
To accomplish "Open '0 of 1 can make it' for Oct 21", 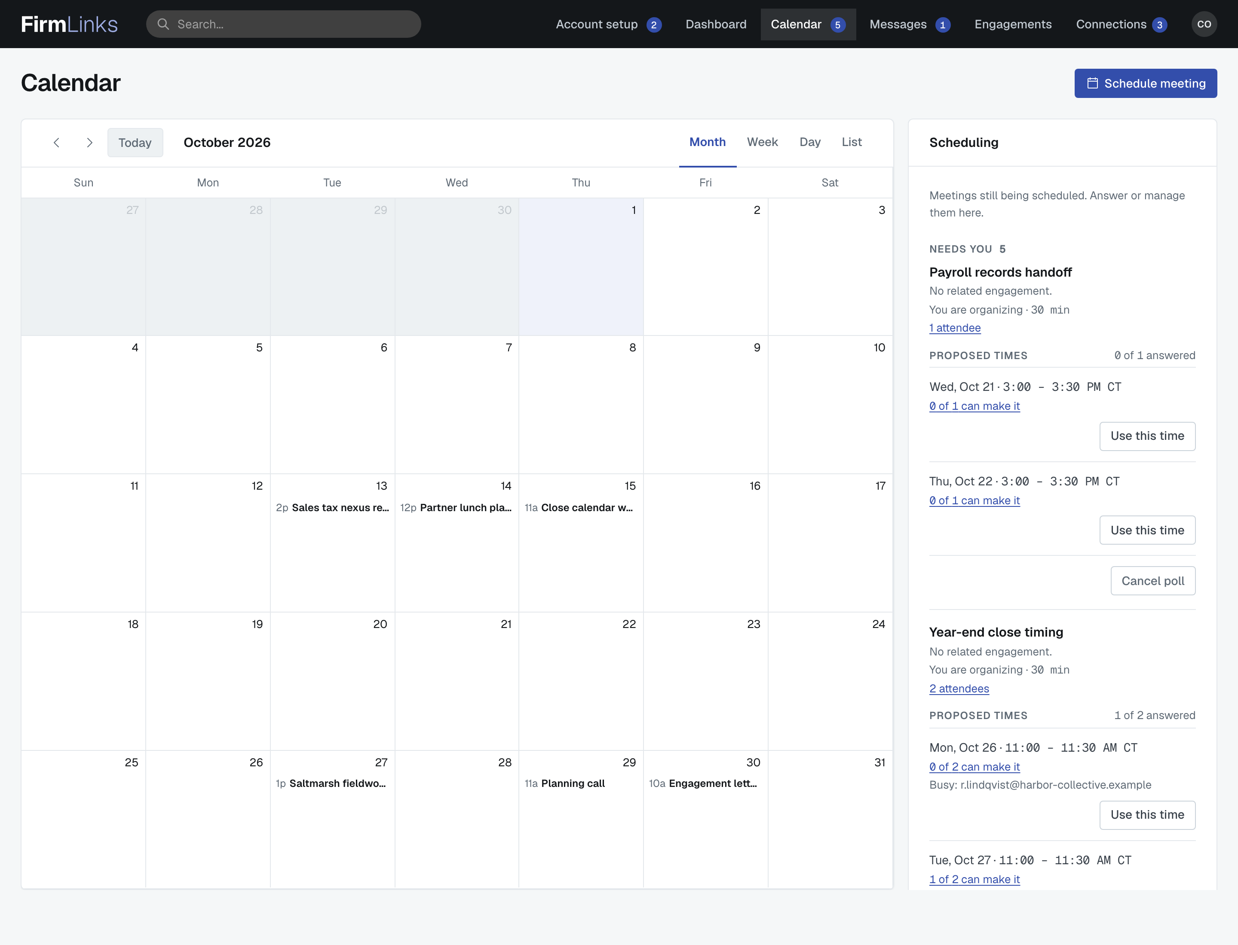I will click(x=974, y=406).
